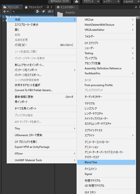This screenshot has width=140, height=194.
Task: Select すべてを再インポート menu item
Action: 42,109
